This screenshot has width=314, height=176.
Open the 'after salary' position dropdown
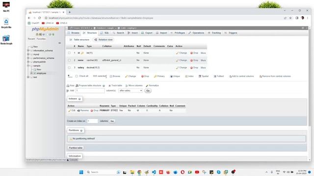[x=131, y=90]
